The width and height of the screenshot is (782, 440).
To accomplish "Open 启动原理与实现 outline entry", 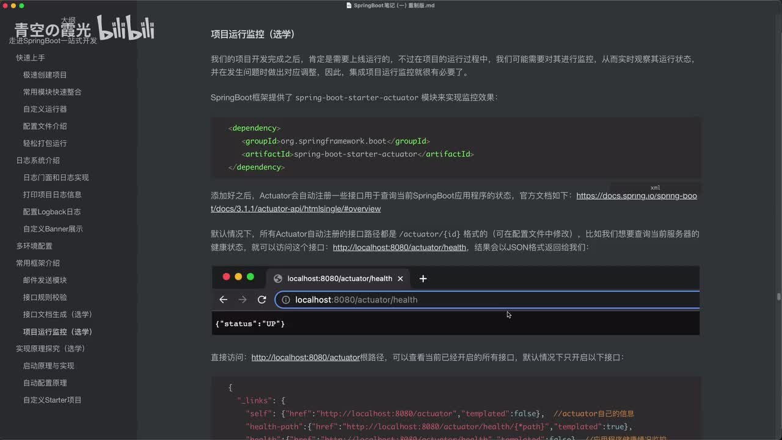I will (x=49, y=365).
